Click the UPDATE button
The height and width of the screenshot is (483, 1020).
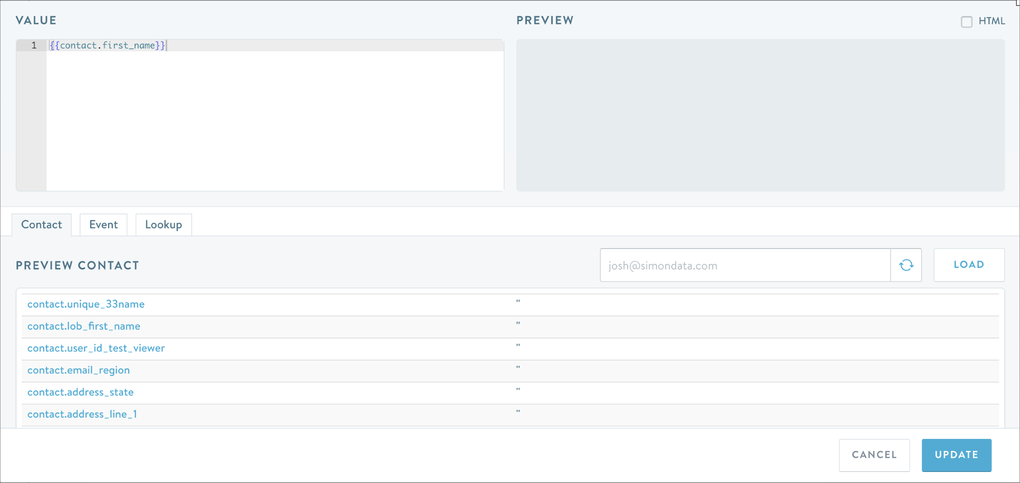956,455
